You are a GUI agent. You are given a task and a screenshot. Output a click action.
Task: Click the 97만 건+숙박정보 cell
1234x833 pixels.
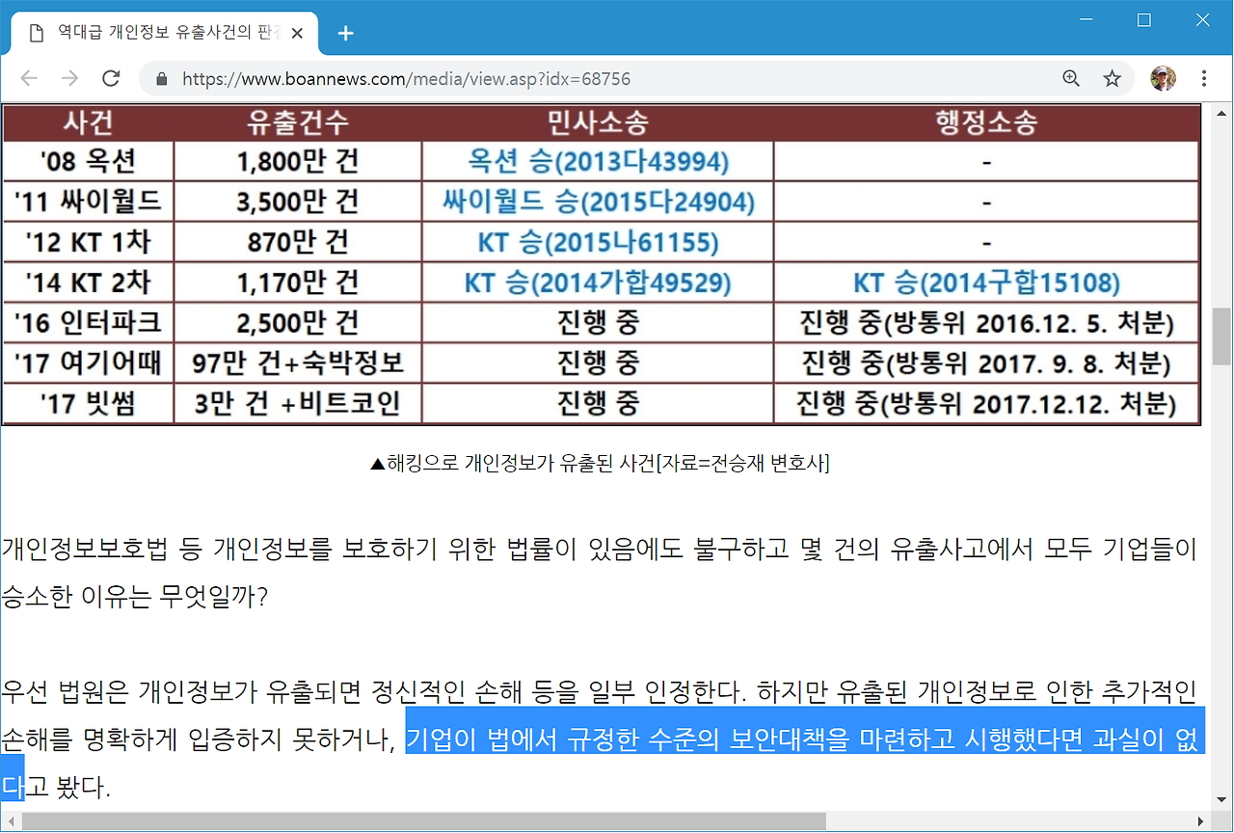(x=298, y=363)
